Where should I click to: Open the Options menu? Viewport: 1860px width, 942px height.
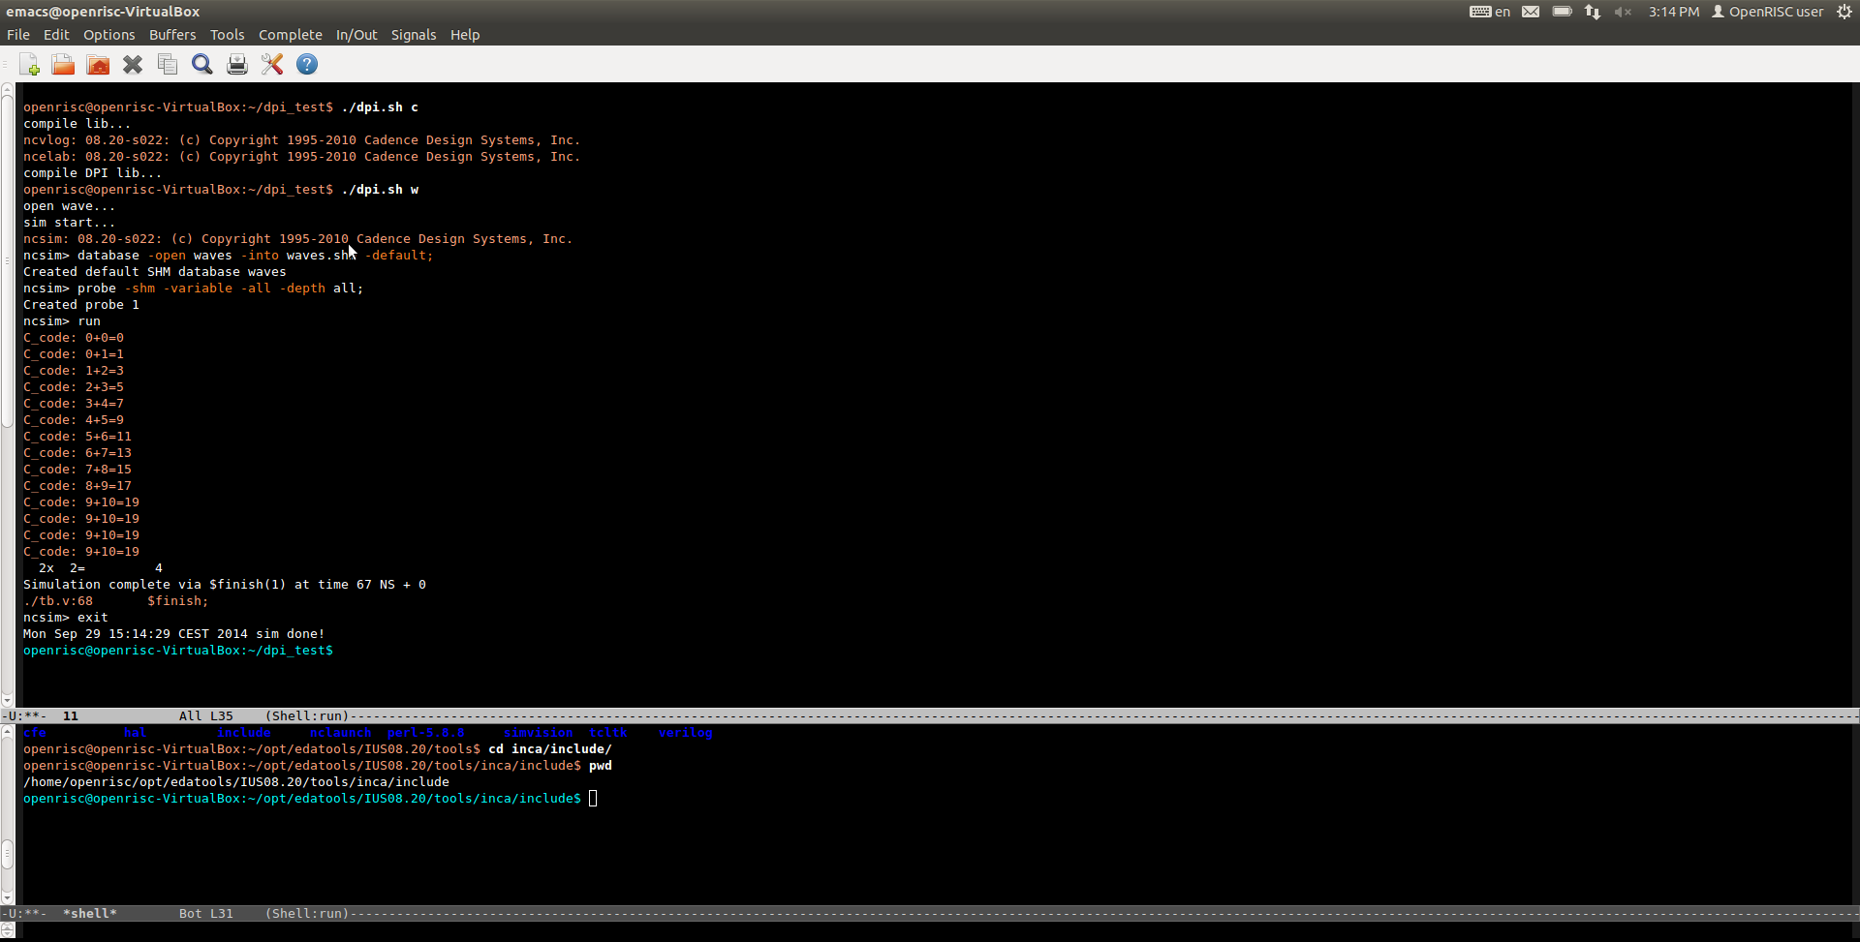pyautogui.click(x=108, y=35)
